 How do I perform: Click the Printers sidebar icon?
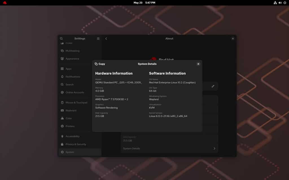(x=62, y=126)
